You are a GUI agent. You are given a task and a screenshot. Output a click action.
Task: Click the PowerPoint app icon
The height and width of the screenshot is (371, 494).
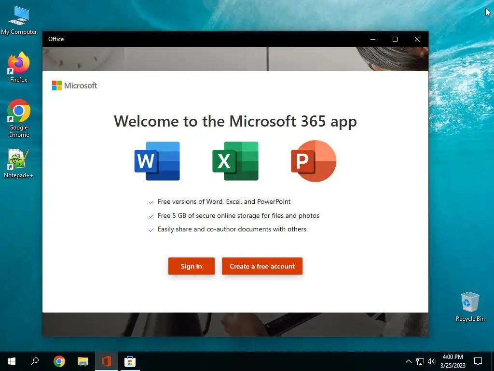click(314, 161)
